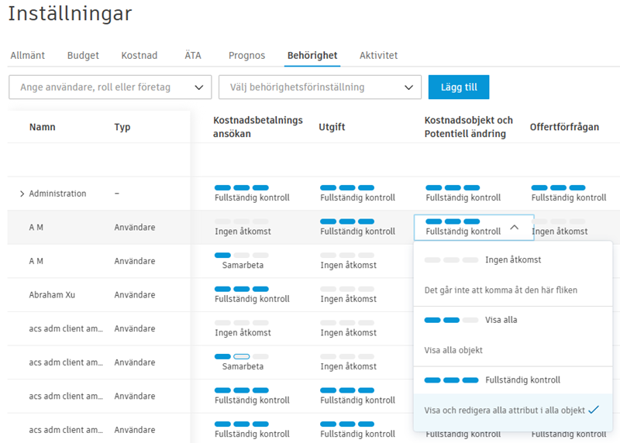Open first A M's Offertförfrågan Ingen åtkomst cell

(561, 227)
